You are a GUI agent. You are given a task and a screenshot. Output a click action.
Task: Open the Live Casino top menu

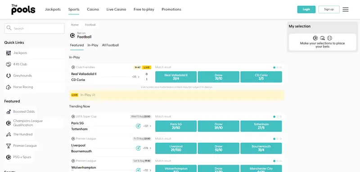click(x=116, y=9)
